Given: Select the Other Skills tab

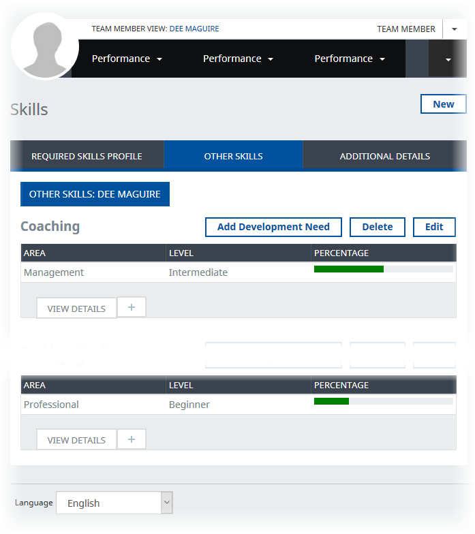Looking at the screenshot, I should pos(233,156).
